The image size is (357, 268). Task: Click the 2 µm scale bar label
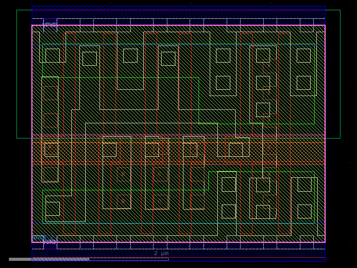pyautogui.click(x=161, y=253)
